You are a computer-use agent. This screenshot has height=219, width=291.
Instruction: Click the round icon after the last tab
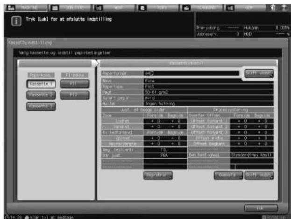point(272,8)
